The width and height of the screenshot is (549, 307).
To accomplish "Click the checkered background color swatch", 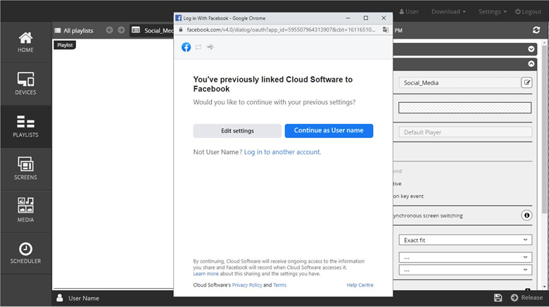I will click(x=465, y=108).
